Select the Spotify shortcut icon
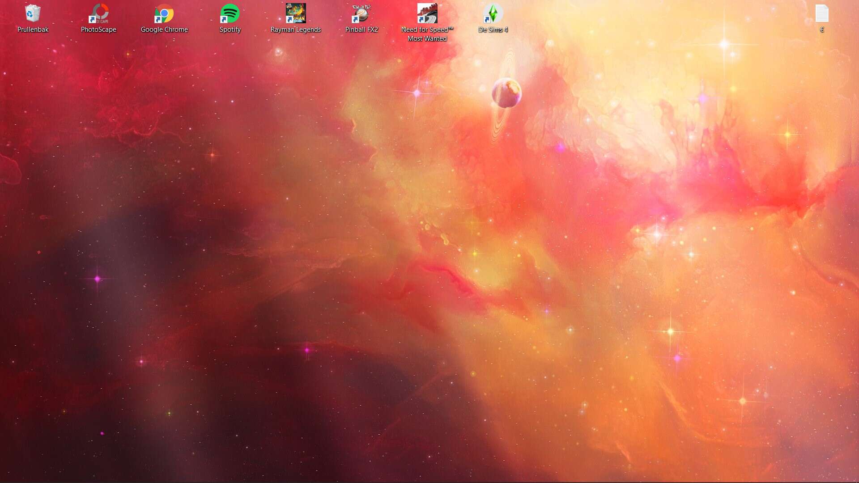Viewport: 859px width, 483px height. click(230, 13)
